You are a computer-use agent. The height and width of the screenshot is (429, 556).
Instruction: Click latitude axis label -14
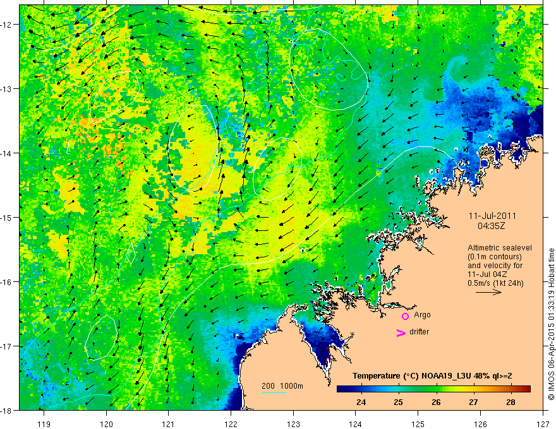[x=7, y=153]
